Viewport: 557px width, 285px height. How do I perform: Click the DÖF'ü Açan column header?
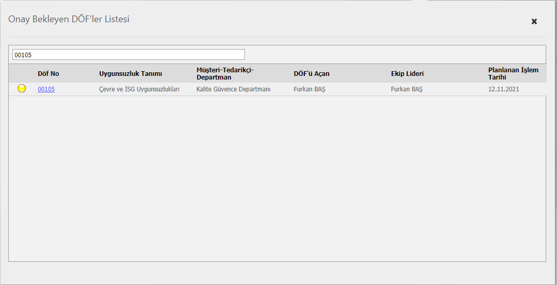[x=312, y=74]
